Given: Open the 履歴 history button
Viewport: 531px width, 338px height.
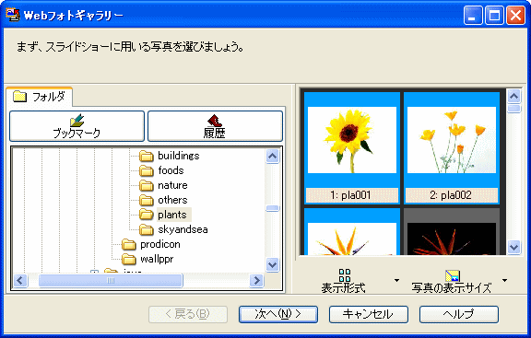Looking at the screenshot, I should coord(215,126).
